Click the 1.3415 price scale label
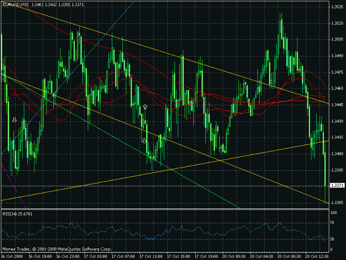This screenshot has width=346, height=260. (x=337, y=137)
